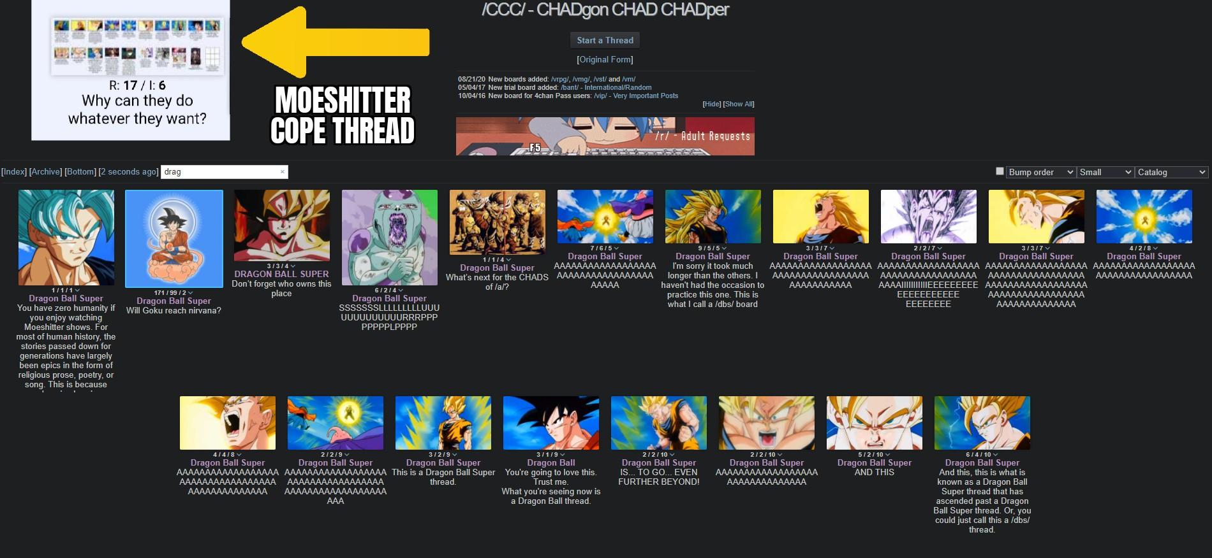Open the 'Dragon Ball' title above 'You're going to love this'
1212x558 pixels.
pos(551,462)
